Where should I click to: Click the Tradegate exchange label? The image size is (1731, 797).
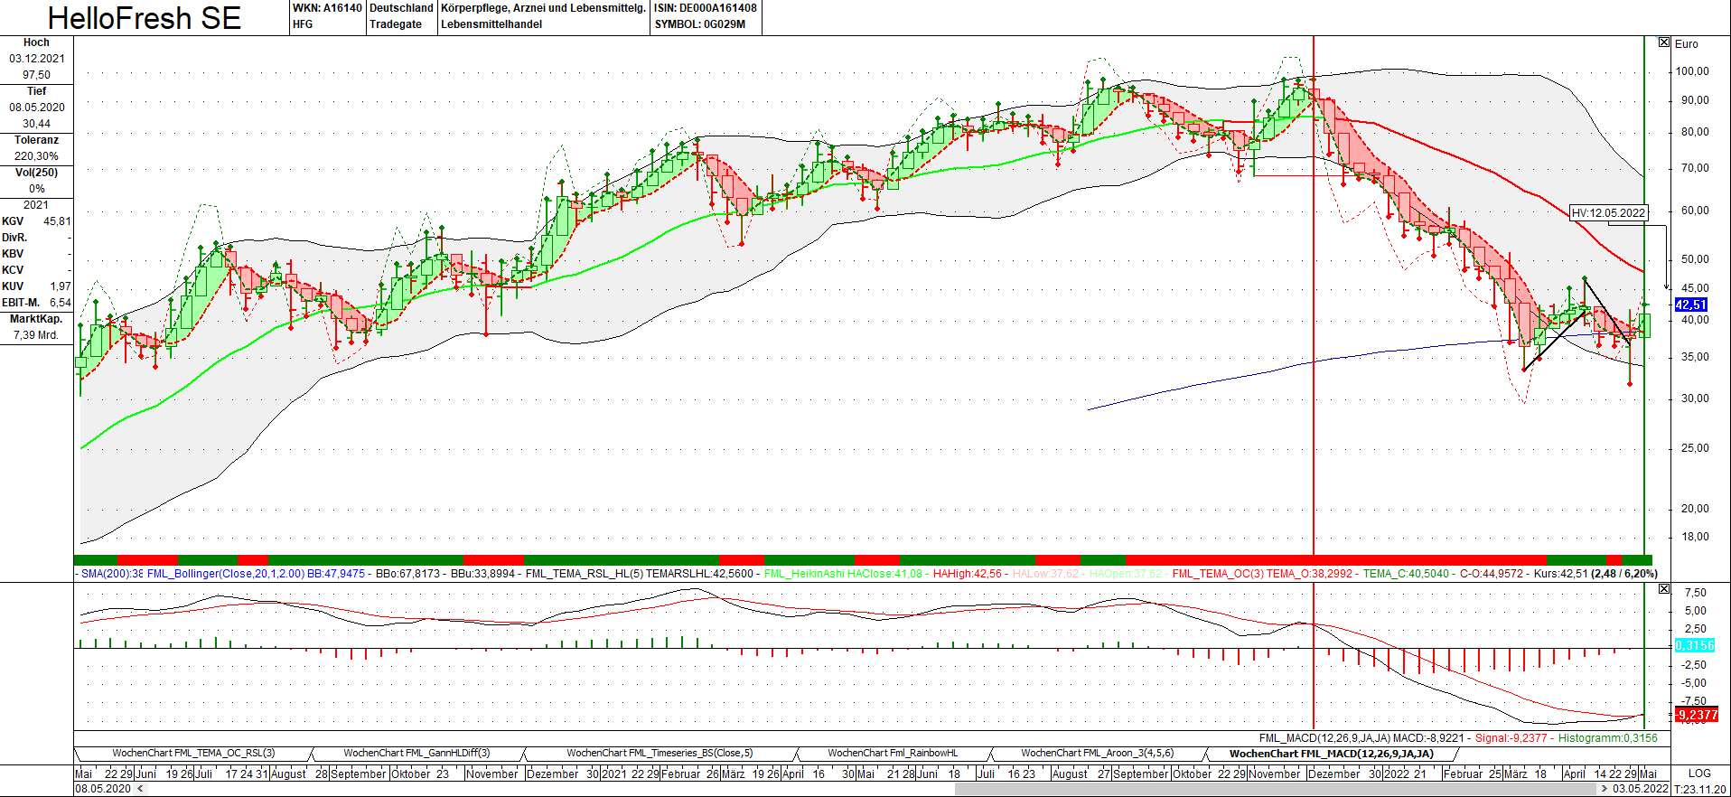[x=396, y=24]
